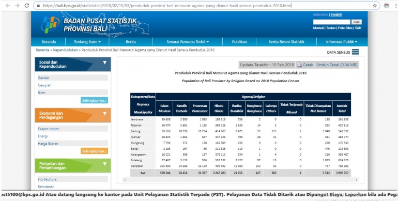Screen dimensions: 398x201
Task: Click the Islam Moslem column header
Action: [164, 109]
